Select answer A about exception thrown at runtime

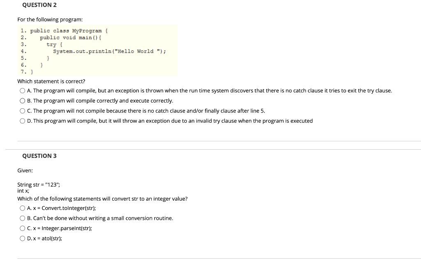pos(22,90)
